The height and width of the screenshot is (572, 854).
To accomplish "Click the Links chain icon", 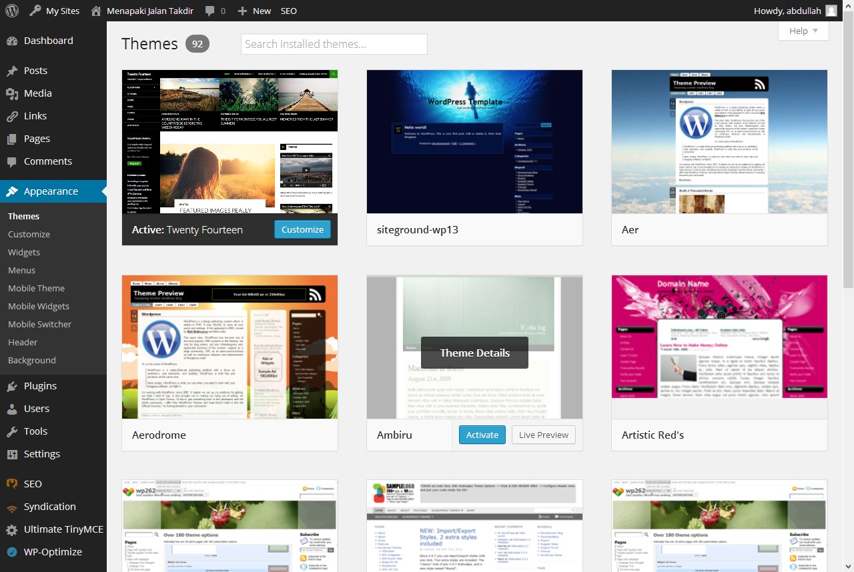I will (x=12, y=116).
